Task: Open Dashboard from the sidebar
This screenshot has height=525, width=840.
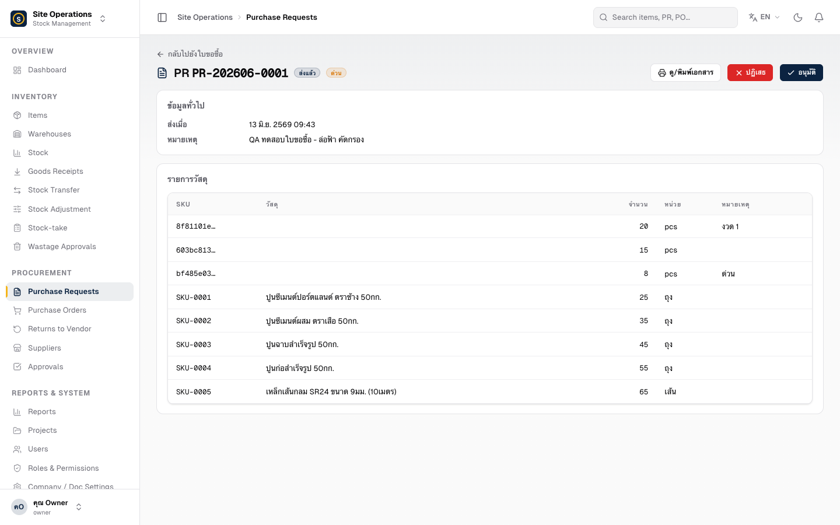Action: pyautogui.click(x=70, y=70)
